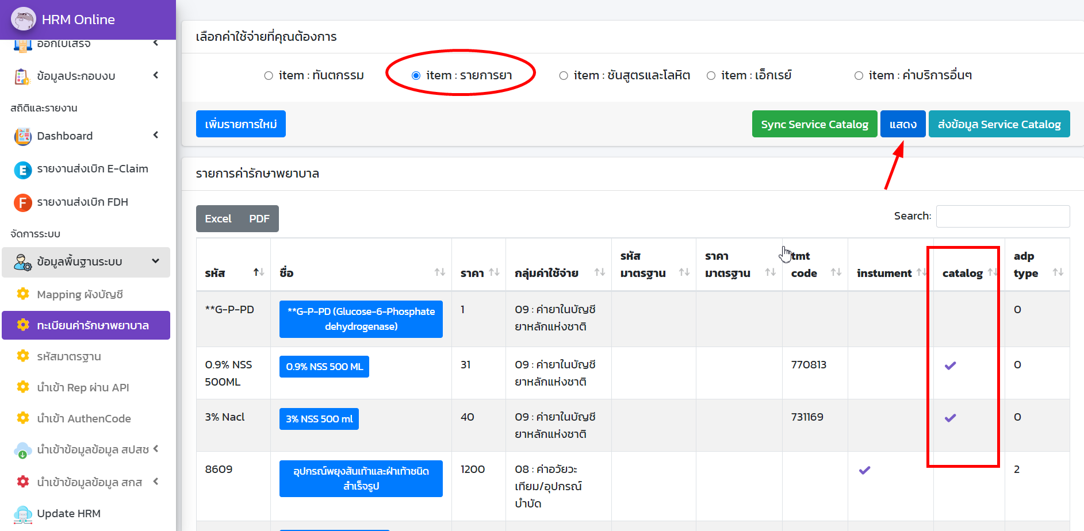Choose the item : ค่าบริการอื่นๆ option
The image size is (1084, 531).
coord(859,75)
